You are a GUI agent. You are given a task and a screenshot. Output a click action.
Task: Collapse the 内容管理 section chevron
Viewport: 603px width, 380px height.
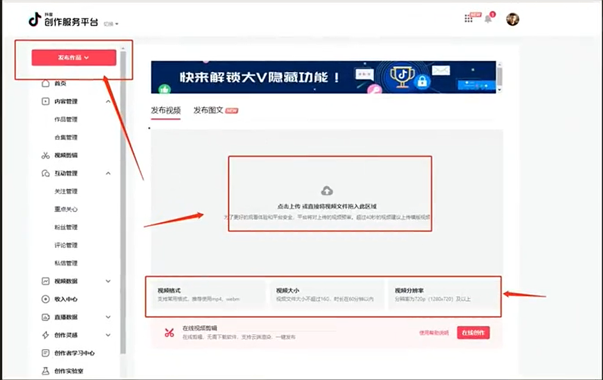[x=108, y=101]
